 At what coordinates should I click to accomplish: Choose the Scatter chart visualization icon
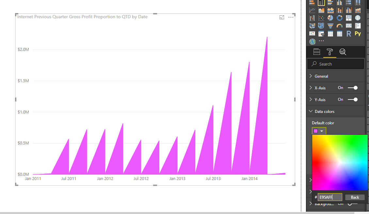point(321,18)
